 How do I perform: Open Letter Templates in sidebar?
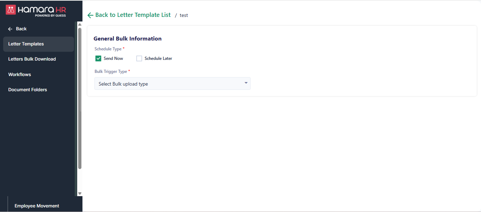(26, 44)
